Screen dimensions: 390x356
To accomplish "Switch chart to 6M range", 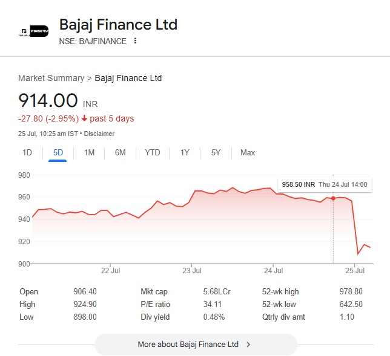I will coord(120,152).
